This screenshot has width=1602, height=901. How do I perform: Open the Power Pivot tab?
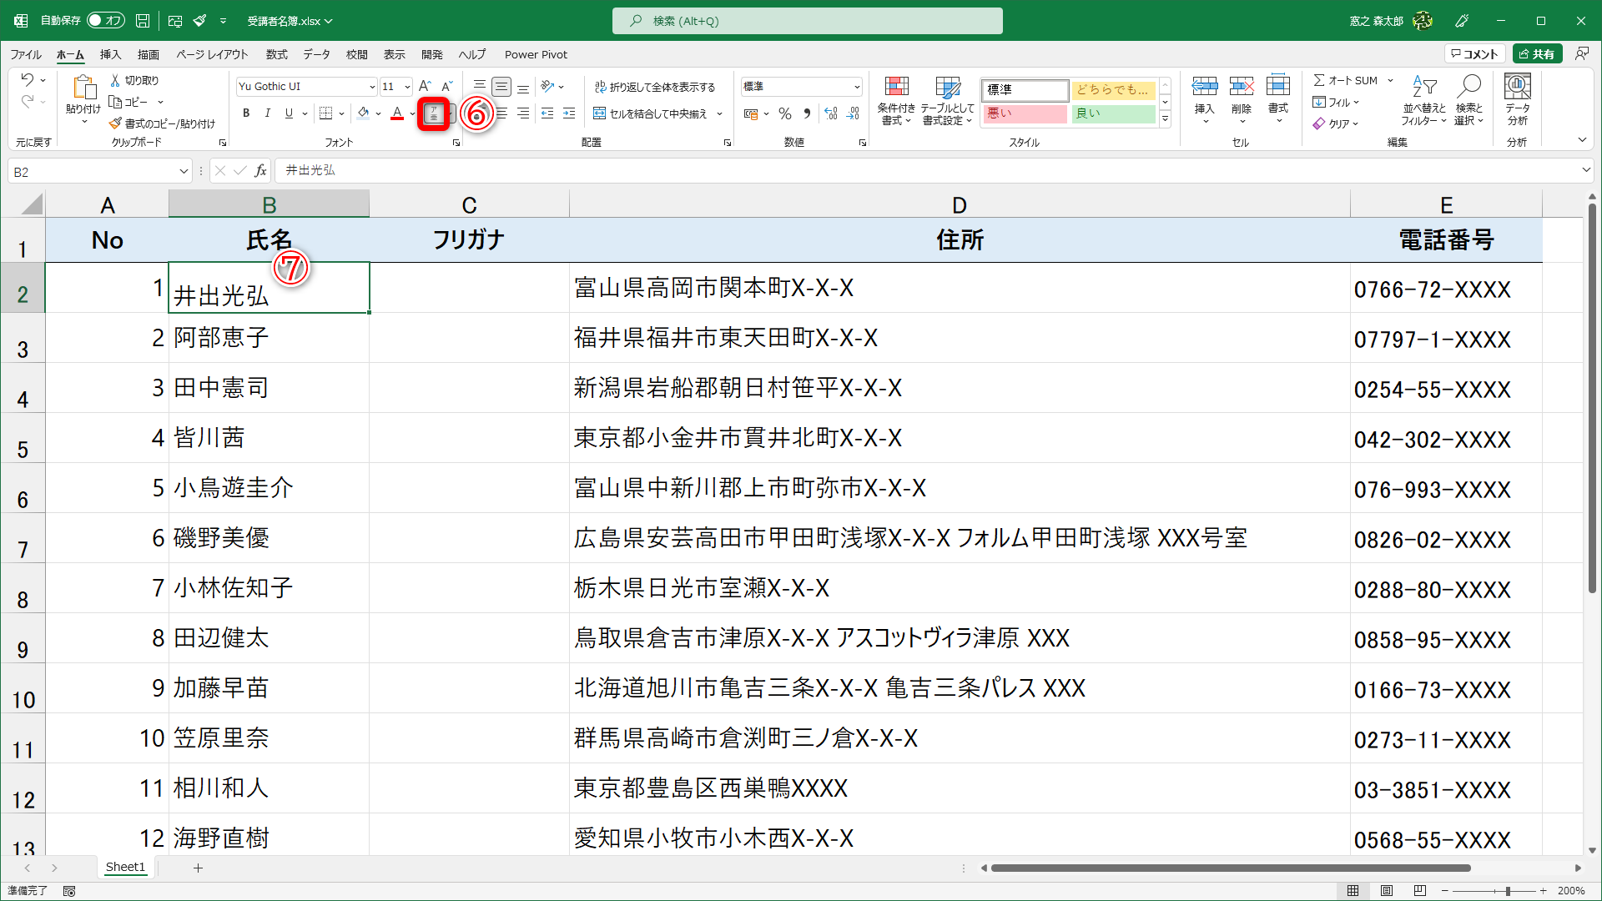pos(536,54)
